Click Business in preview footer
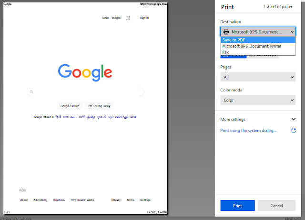 [x=59, y=200]
